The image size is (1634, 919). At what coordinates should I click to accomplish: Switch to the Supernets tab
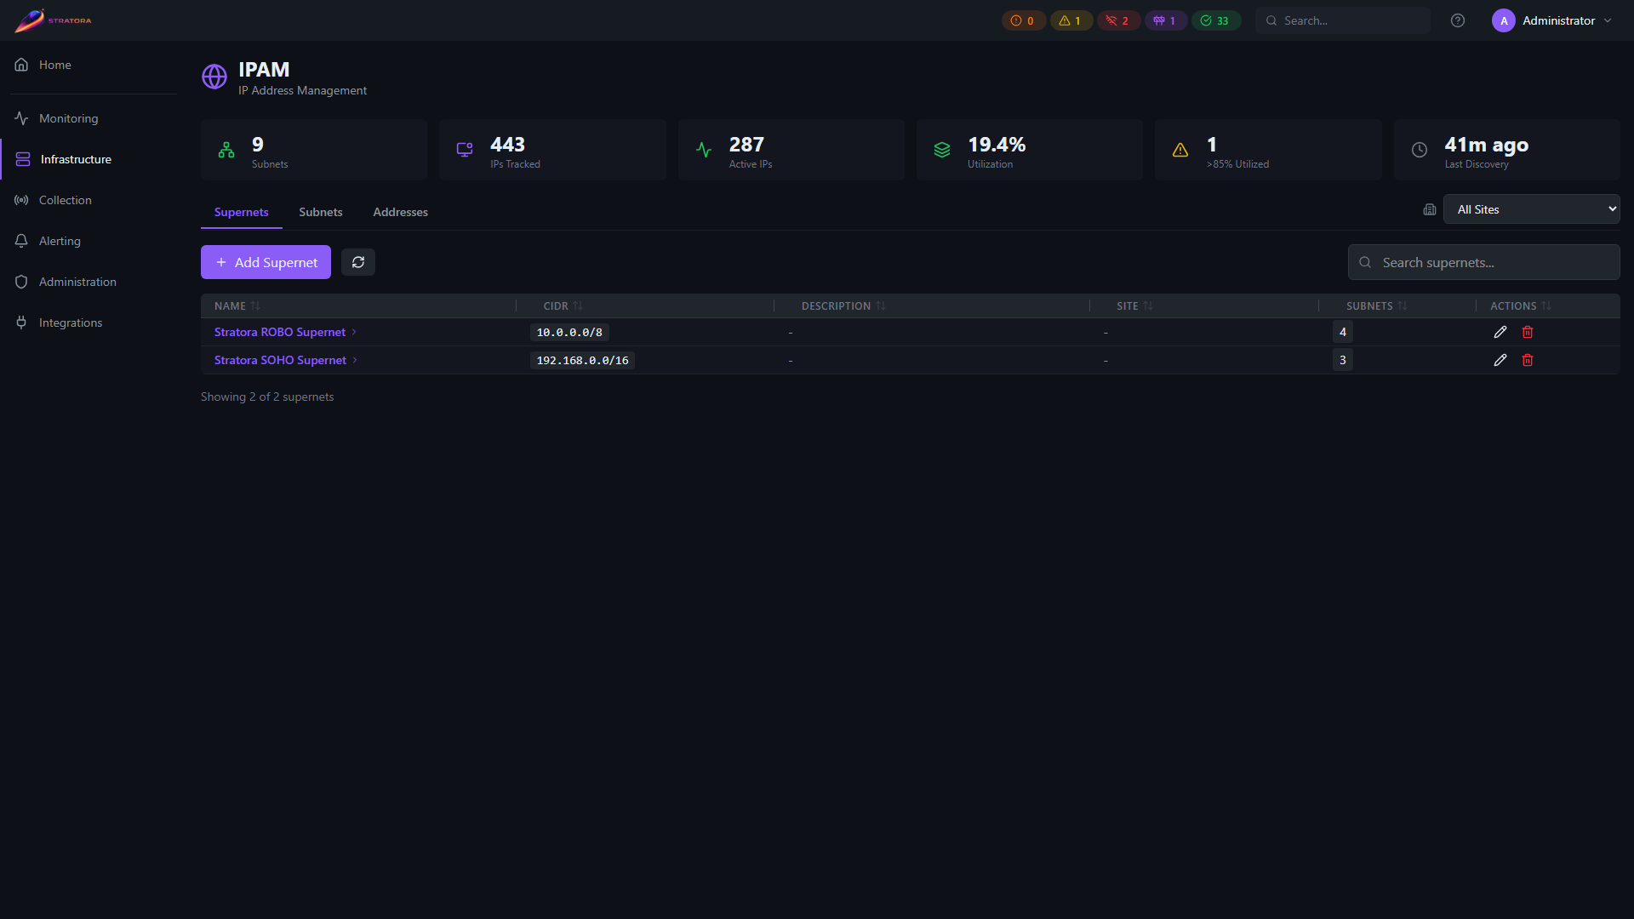tap(241, 212)
